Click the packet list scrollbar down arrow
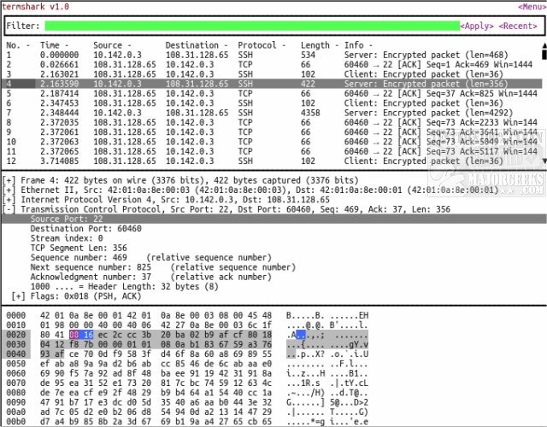 click(x=544, y=161)
